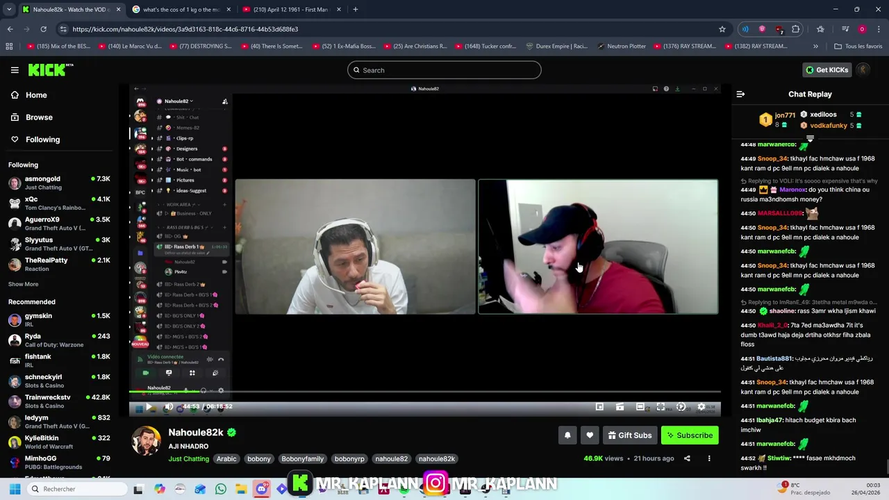This screenshot has width=889, height=500.
Task: Open the Windows Start menu
Action: pyautogui.click(x=14, y=489)
